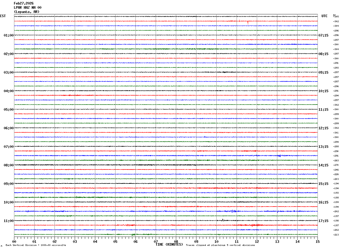Select the 03:00 CST time label
Viewport: 340px width, 249px height.
9,73
